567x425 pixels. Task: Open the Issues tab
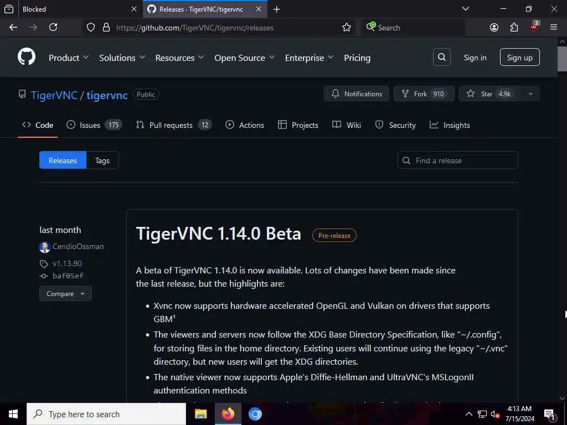94,125
